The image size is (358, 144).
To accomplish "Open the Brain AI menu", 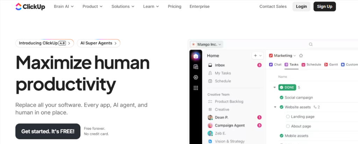I will tap(64, 7).
